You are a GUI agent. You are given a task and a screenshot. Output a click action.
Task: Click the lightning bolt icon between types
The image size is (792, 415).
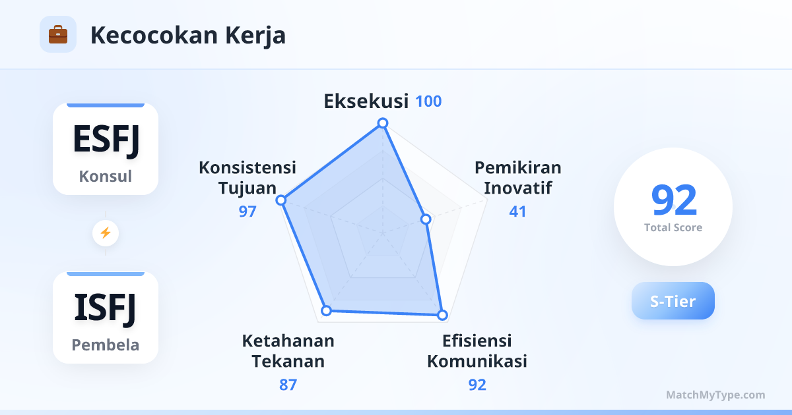105,233
